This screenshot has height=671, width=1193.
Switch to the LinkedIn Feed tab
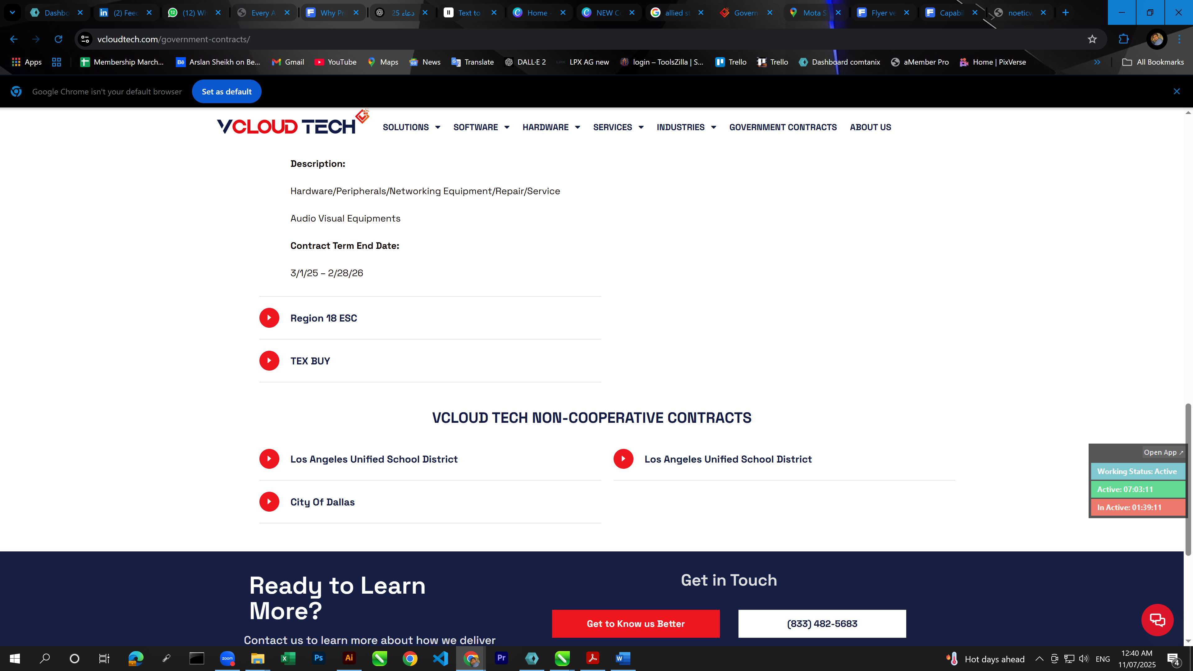coord(126,13)
